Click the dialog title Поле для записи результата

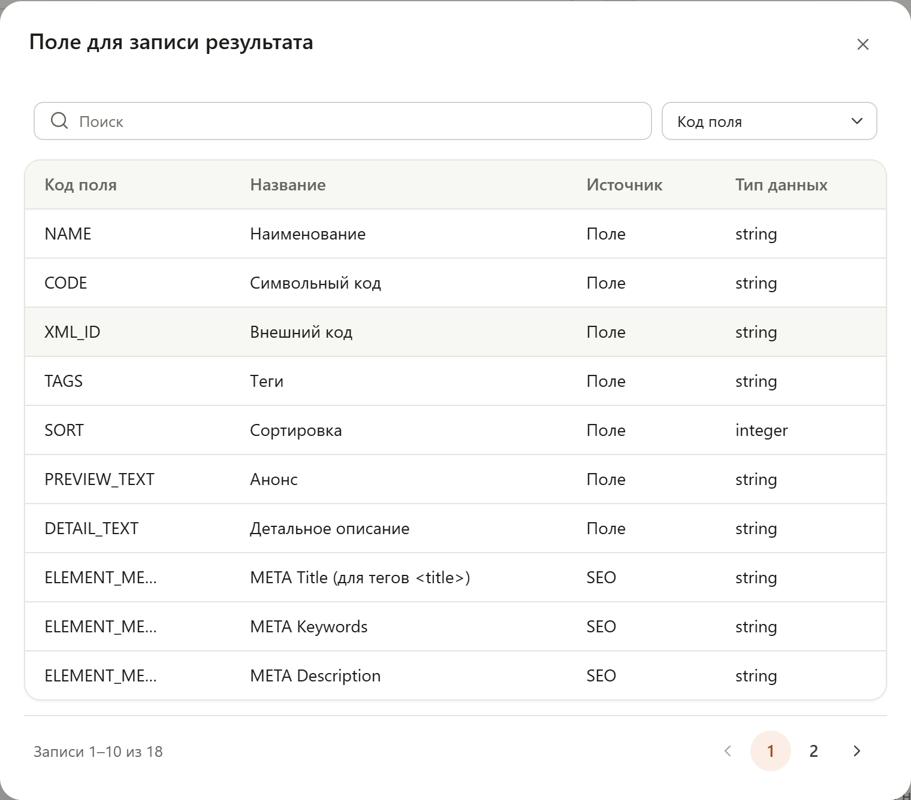click(171, 43)
